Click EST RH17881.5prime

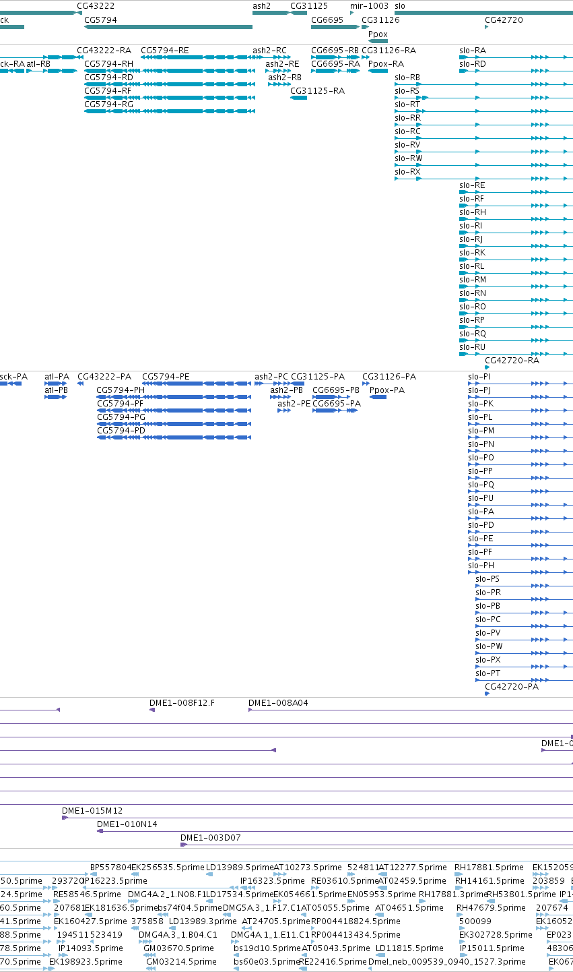(489, 868)
